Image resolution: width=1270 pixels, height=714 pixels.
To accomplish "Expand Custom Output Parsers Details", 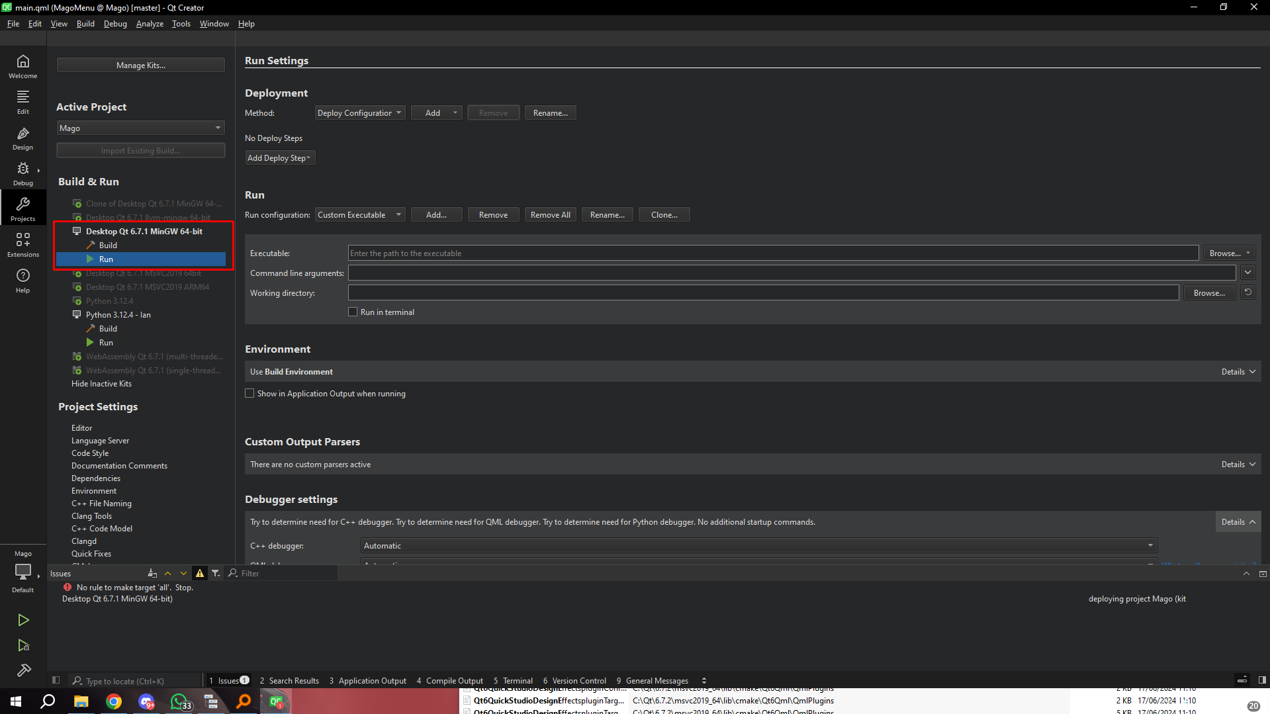I will point(1238,464).
